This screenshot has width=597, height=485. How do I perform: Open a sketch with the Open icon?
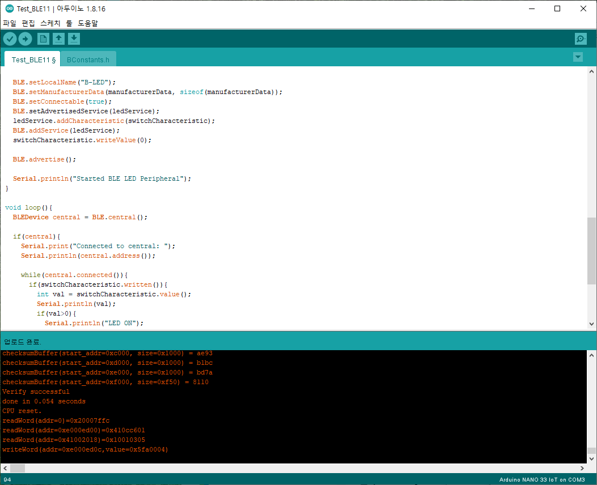point(58,39)
